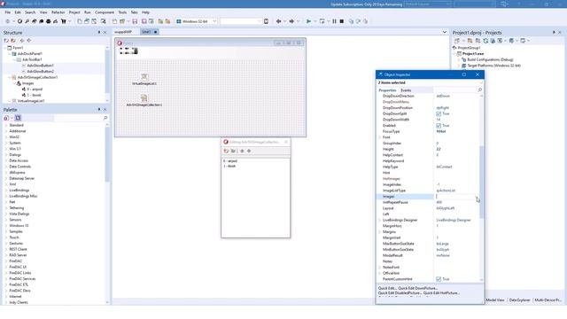Open the editor tabs overflow dropdown
Screen dimensions: 567x319
tap(445, 32)
